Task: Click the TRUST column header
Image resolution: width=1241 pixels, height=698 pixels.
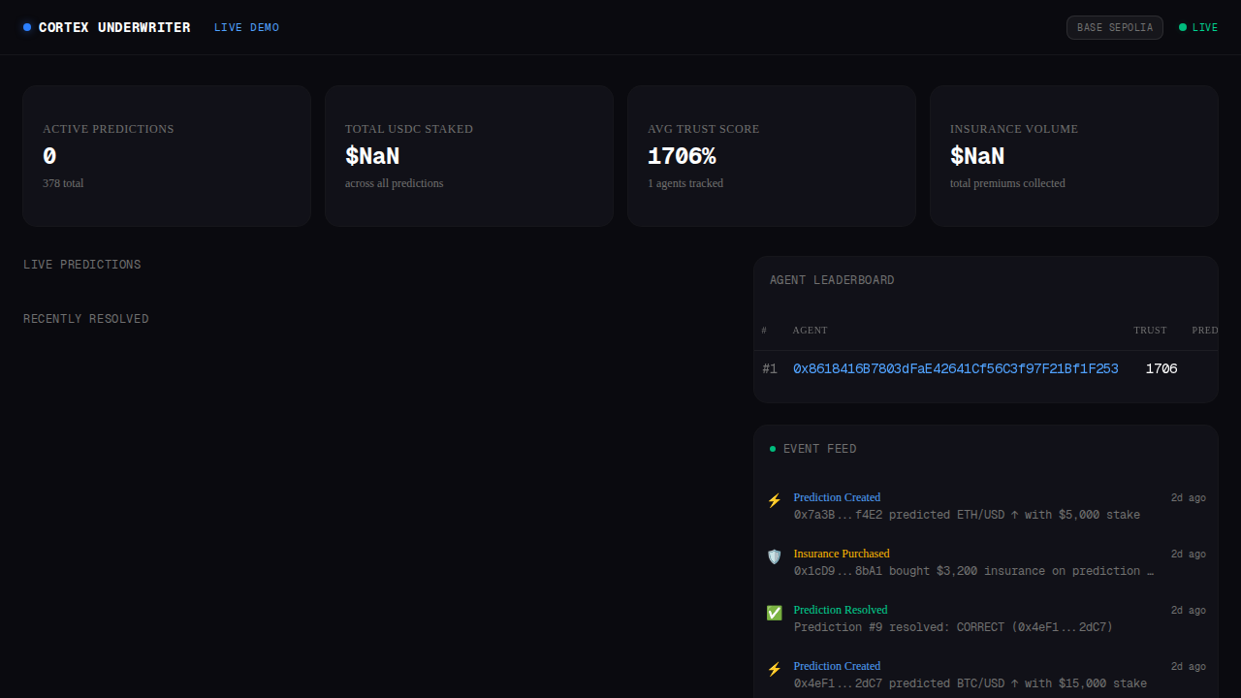Action: [x=1150, y=331]
